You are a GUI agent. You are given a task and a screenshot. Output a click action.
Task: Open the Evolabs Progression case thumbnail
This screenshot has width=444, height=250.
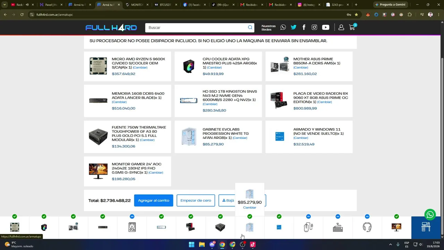pos(189,136)
